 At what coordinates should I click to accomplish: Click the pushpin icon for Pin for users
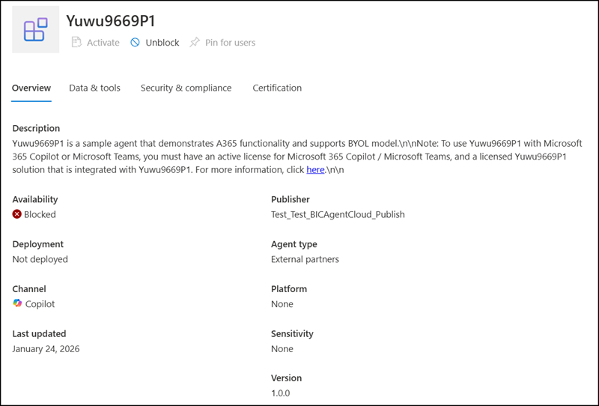point(195,42)
